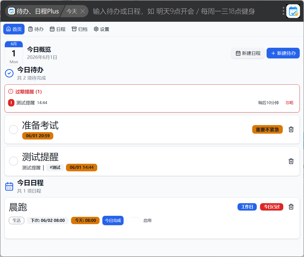Click the 今日日程 calendar section icon
The width and height of the screenshot is (304, 257).
pos(9,186)
